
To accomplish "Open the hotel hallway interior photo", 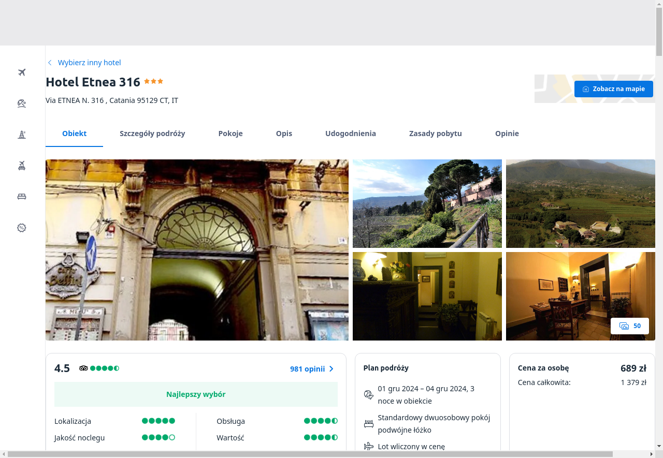I will coord(427,296).
